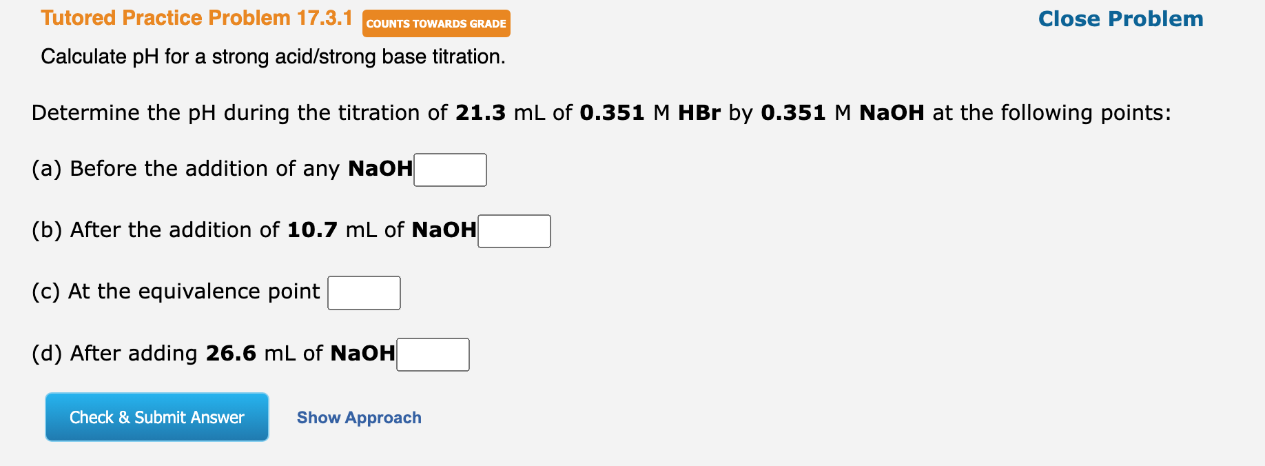Close the problem via Close Problem
The width and height of the screenshot is (1265, 466).
(1119, 19)
